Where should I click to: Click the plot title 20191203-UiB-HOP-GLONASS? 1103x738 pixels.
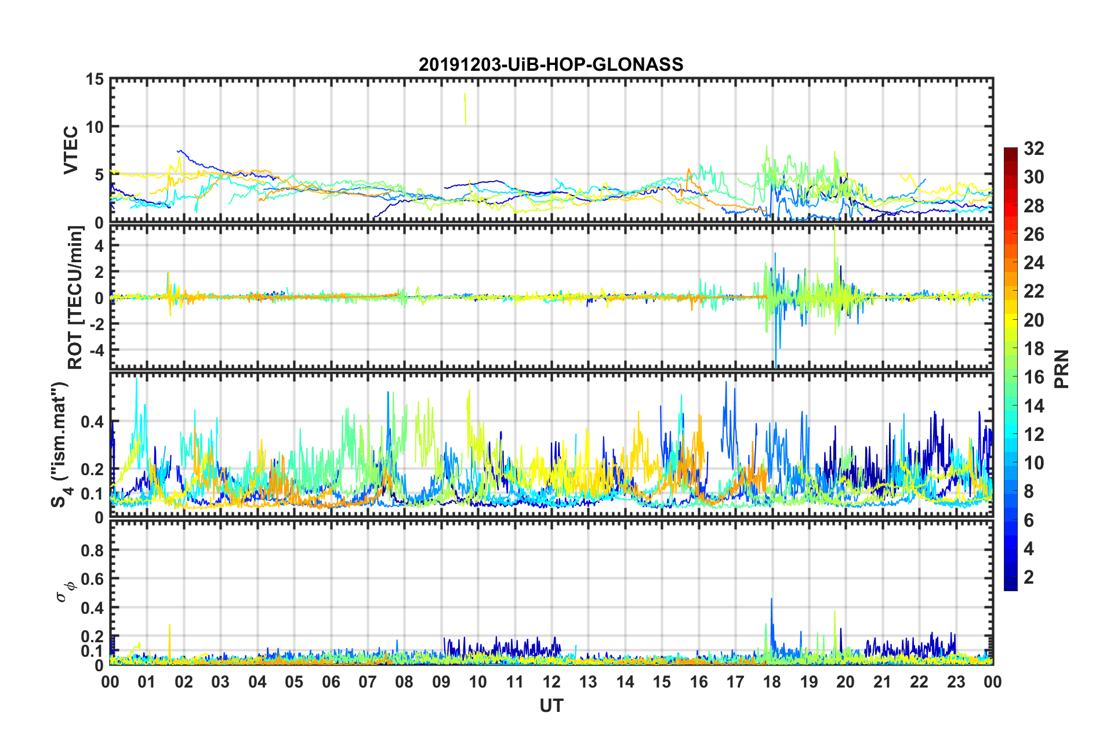[x=551, y=64]
